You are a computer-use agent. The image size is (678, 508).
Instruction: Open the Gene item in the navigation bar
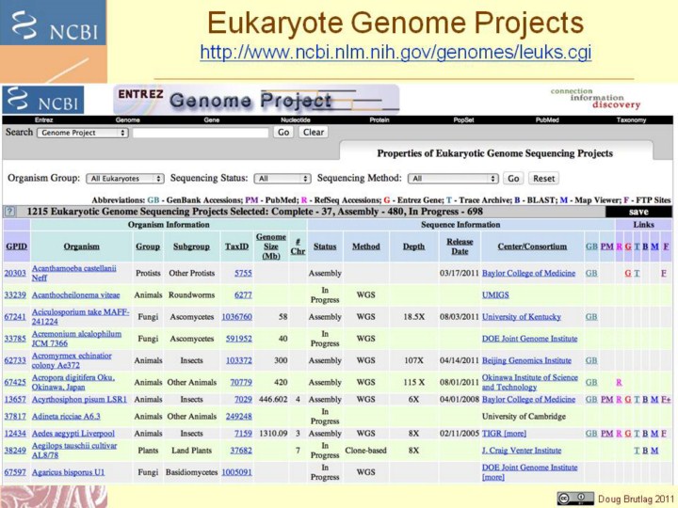212,120
